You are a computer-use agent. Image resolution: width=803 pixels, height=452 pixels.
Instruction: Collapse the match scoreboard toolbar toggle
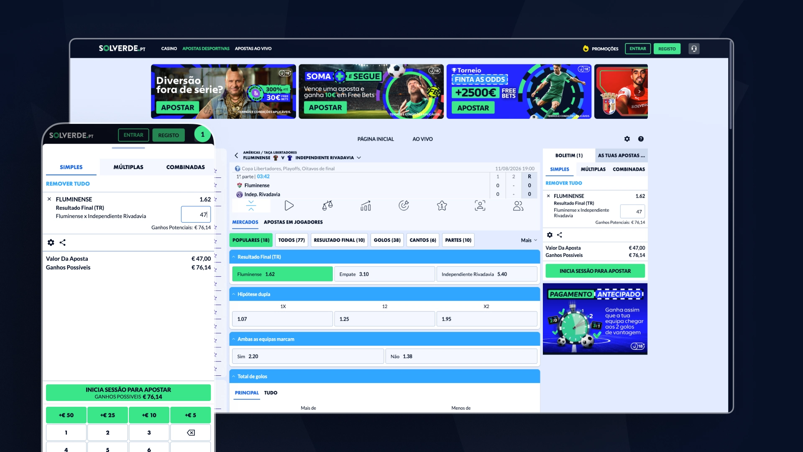pyautogui.click(x=251, y=205)
